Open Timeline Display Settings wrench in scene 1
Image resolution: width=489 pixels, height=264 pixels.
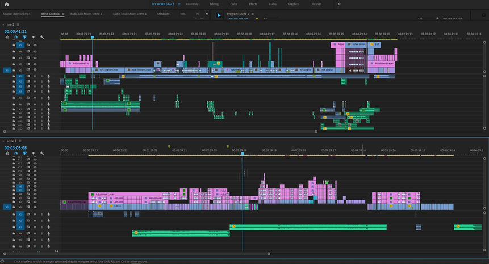[41, 153]
